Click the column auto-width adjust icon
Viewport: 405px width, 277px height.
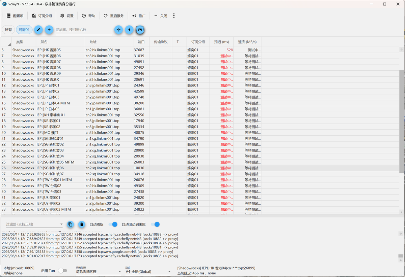click(x=118, y=30)
